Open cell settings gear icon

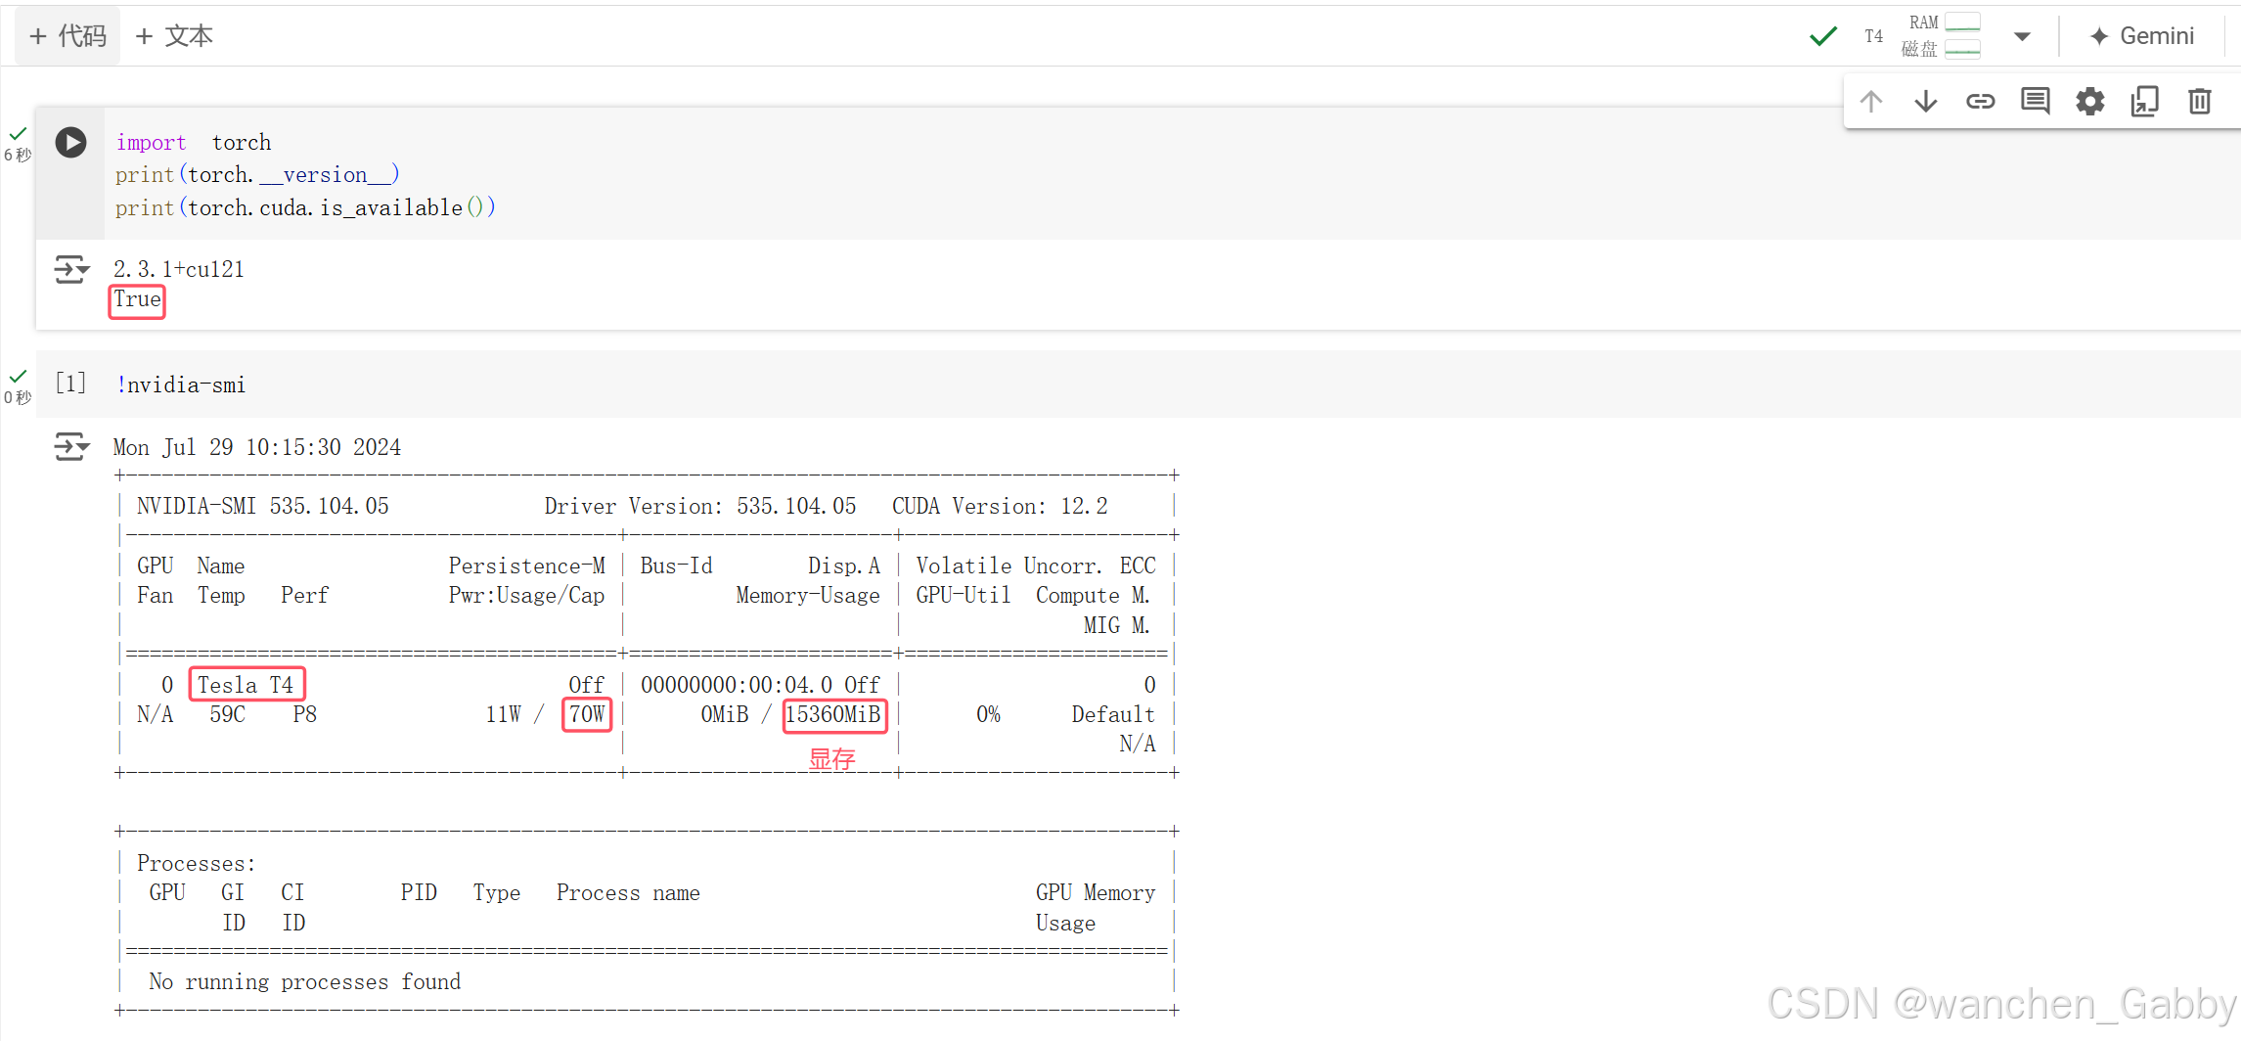2090,101
